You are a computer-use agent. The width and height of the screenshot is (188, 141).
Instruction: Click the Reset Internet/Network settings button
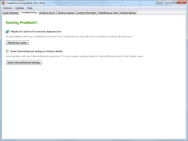24,62
